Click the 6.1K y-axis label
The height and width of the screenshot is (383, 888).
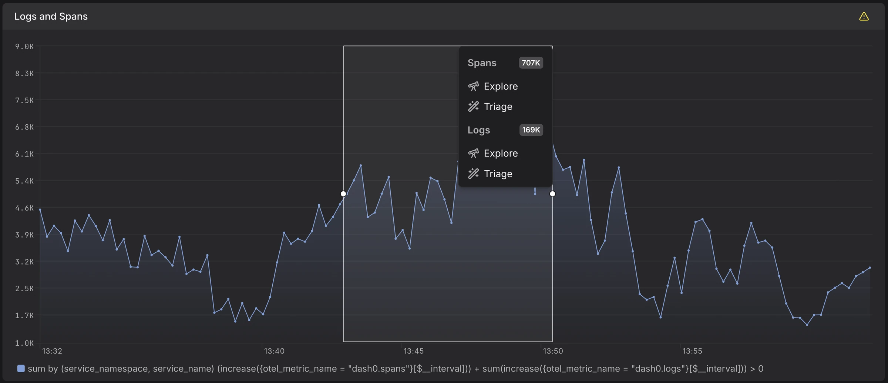pyautogui.click(x=24, y=154)
